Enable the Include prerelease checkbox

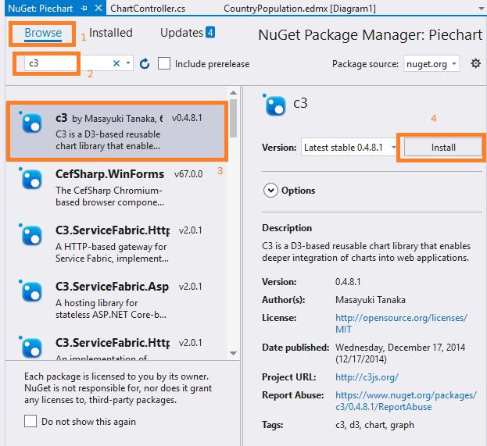[x=163, y=63]
